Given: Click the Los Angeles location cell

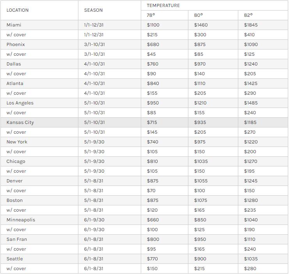Looking at the screenshot, I should pos(20,103).
